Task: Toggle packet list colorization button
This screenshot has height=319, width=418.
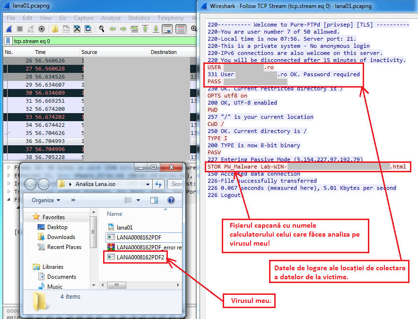Action: pos(181,29)
